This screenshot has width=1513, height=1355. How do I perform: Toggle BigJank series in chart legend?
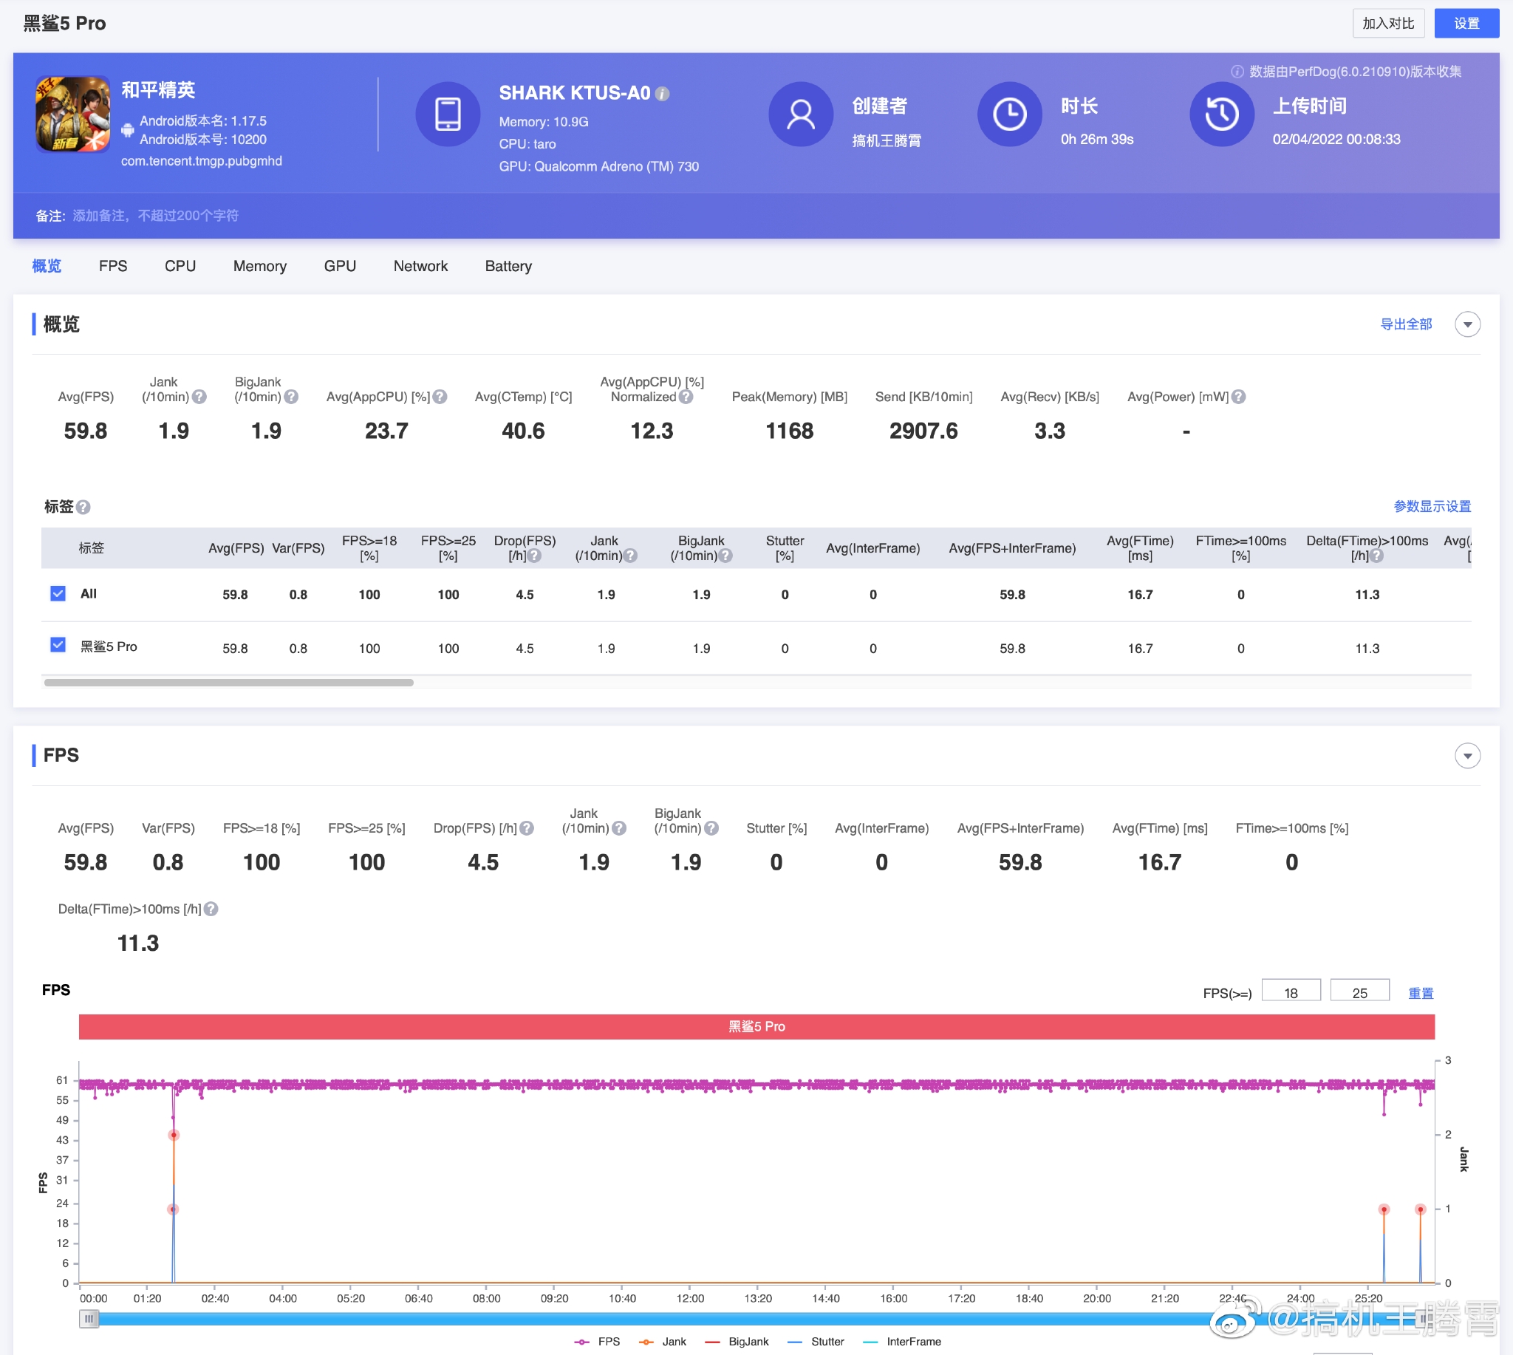[x=737, y=1342]
